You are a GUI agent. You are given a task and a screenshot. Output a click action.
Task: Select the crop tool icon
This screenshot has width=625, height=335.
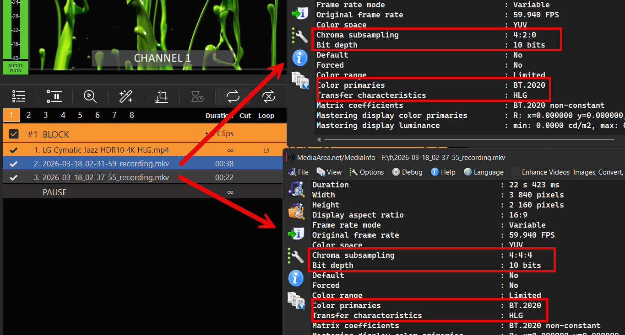coord(161,96)
